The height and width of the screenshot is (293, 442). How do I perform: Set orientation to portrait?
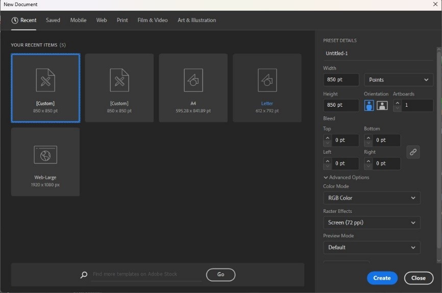point(369,106)
